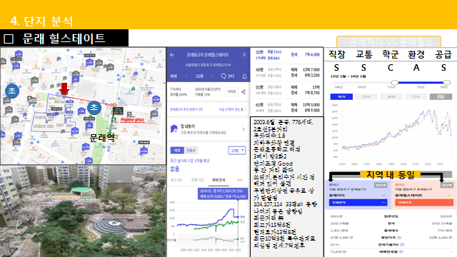Expand the blue 전체면적 dropdown for 문래자이
This screenshot has width=457, height=257.
click(358, 203)
